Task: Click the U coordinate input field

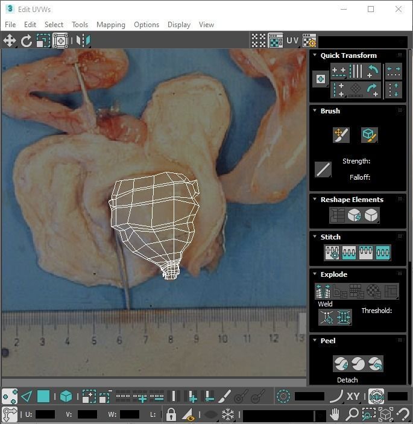Action: (x=45, y=414)
